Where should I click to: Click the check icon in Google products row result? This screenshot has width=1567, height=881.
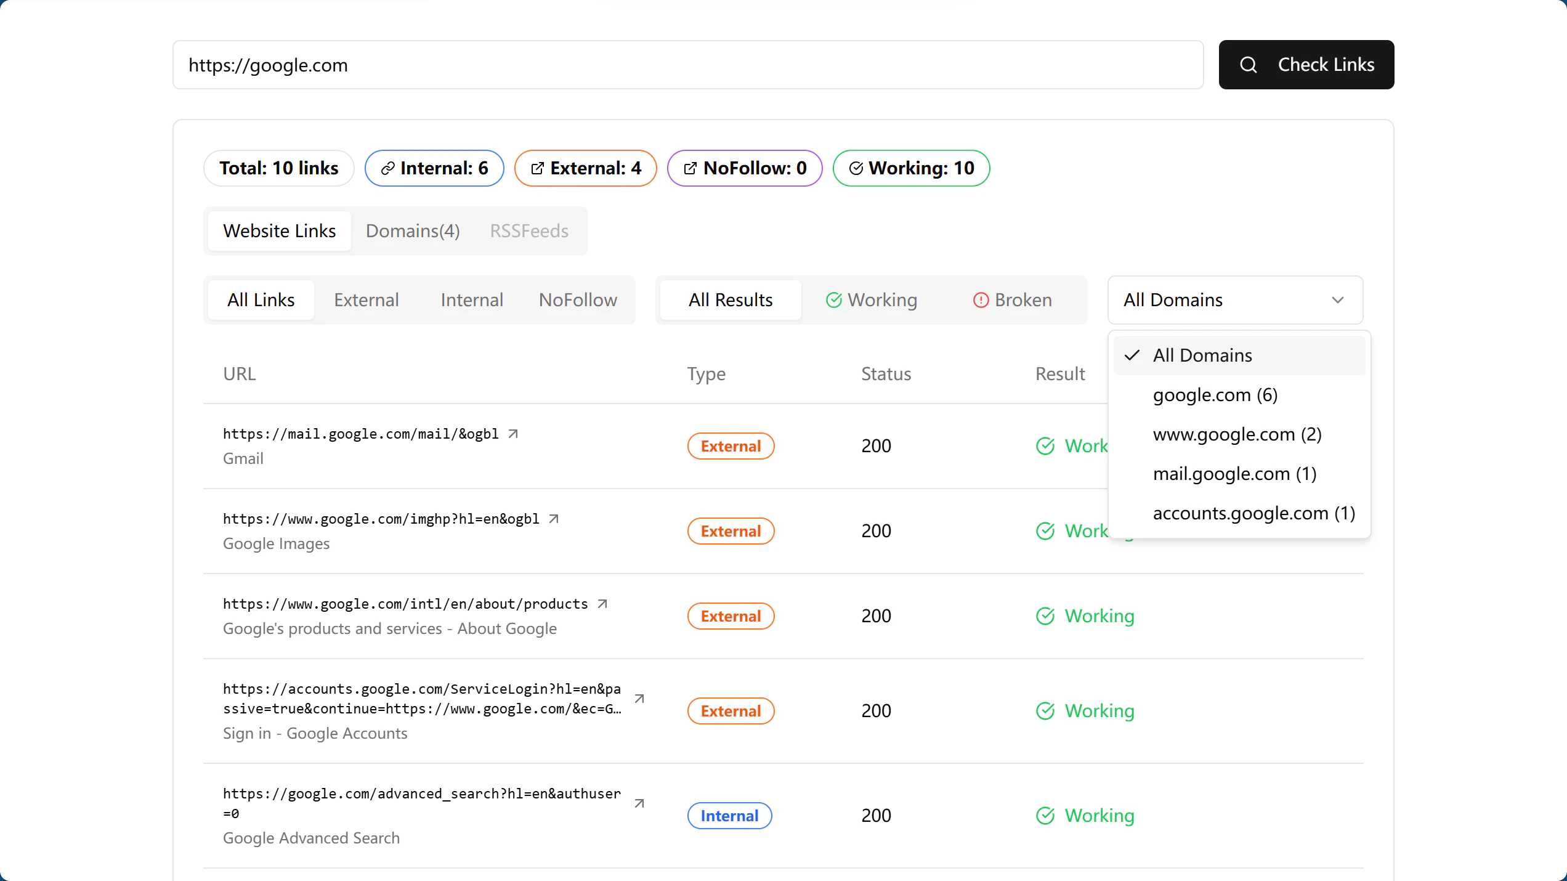(x=1045, y=616)
